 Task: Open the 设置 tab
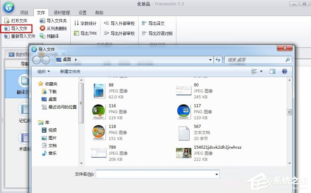point(82,13)
